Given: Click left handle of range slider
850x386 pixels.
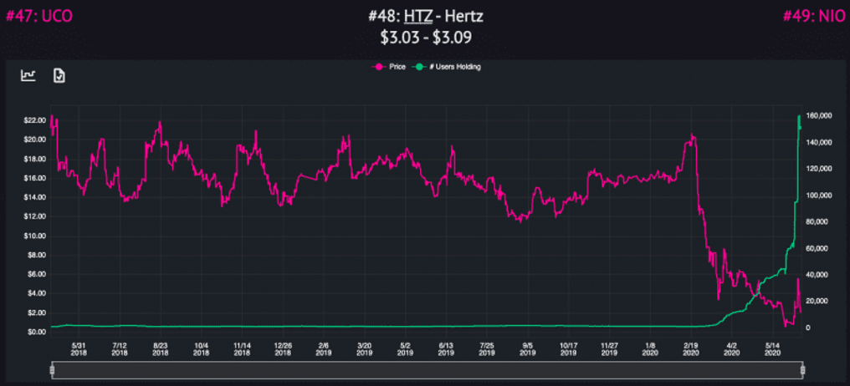Looking at the screenshot, I should 53,370.
